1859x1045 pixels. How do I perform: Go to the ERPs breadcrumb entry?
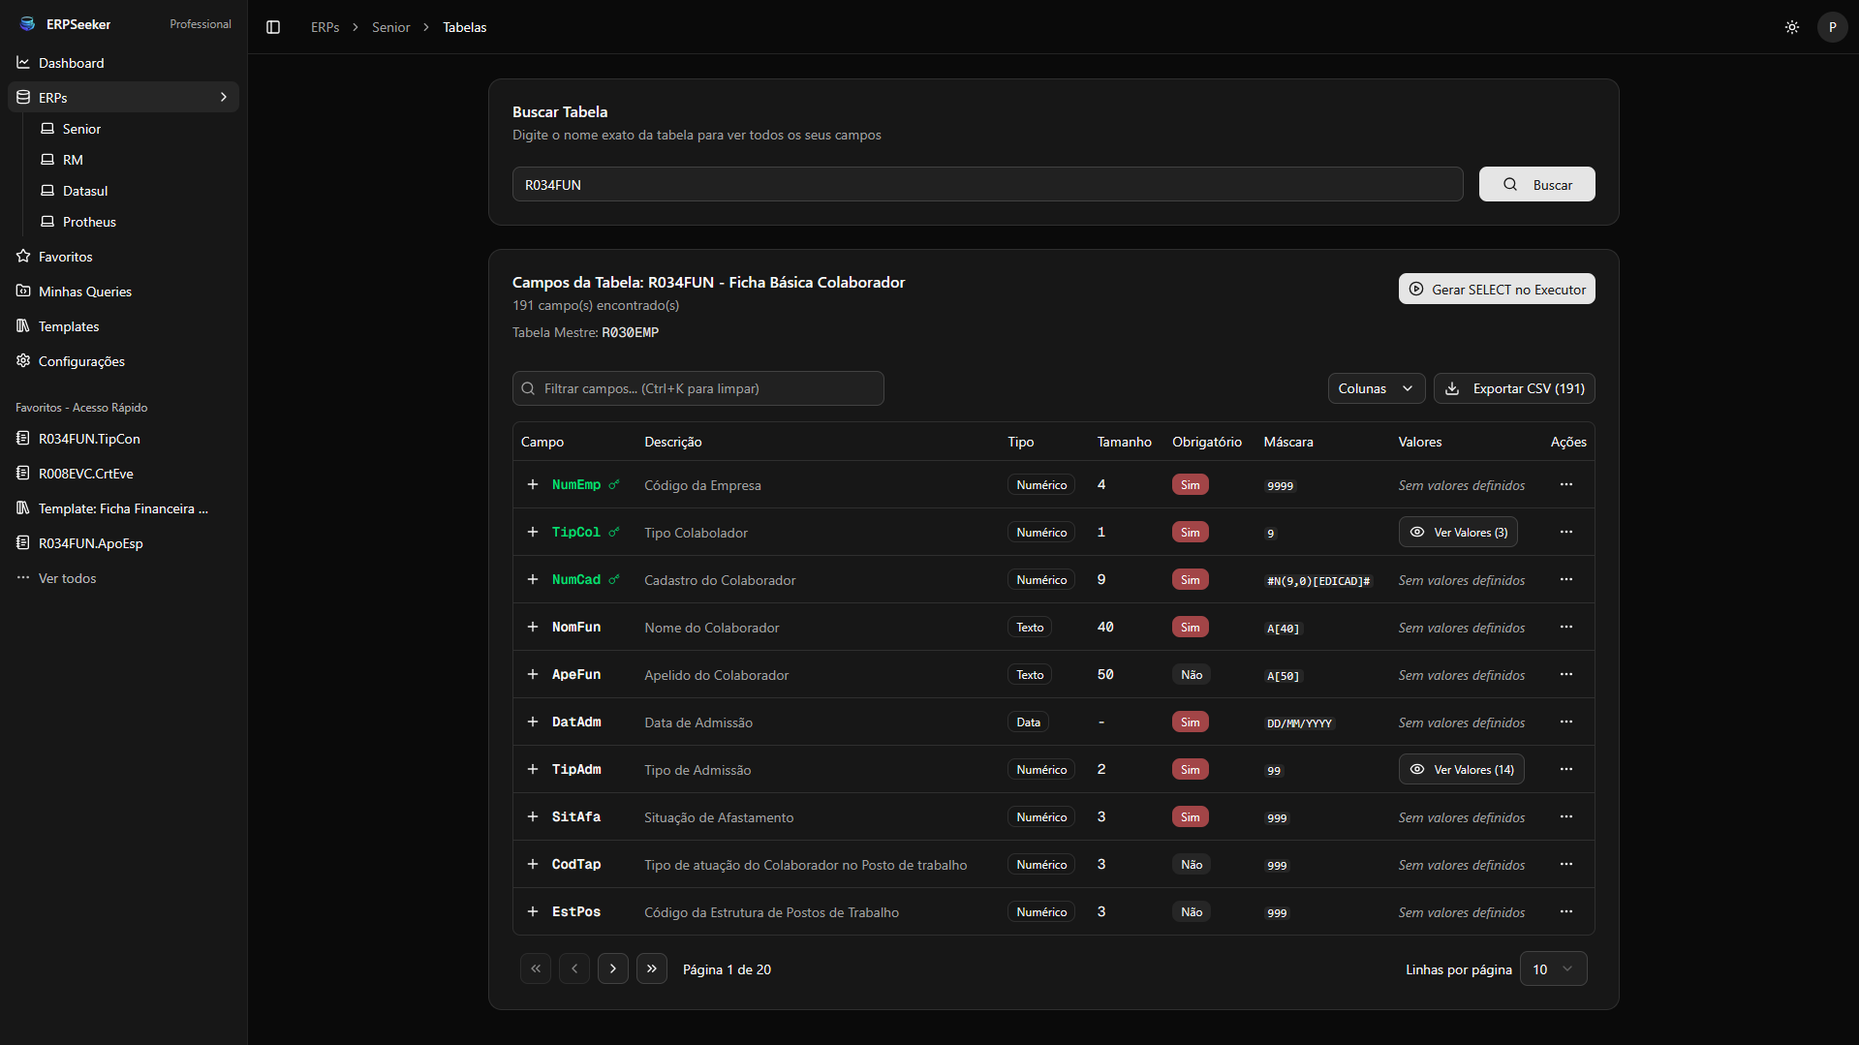[325, 26]
